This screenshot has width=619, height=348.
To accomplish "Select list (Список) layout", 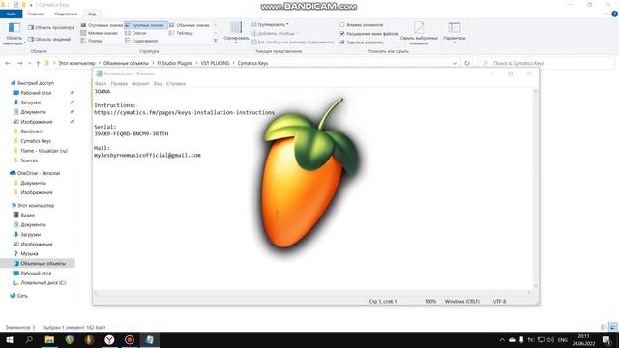I will click(135, 33).
